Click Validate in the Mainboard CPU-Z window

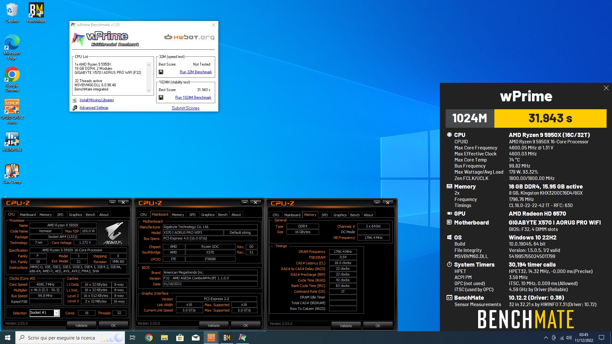[x=214, y=326]
